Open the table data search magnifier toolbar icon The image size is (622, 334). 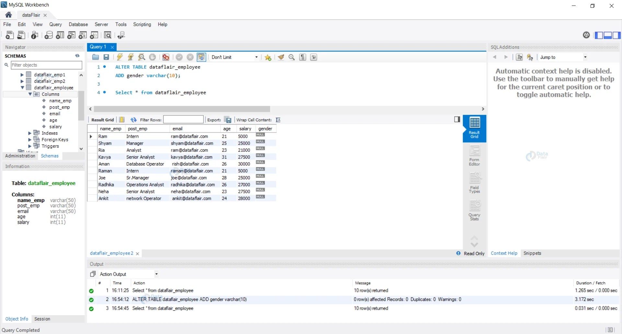click(x=108, y=35)
